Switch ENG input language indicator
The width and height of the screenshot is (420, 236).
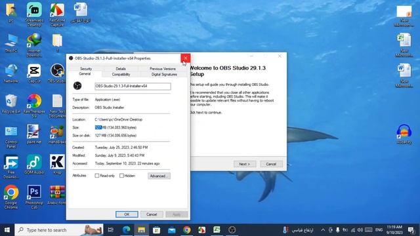click(379, 230)
